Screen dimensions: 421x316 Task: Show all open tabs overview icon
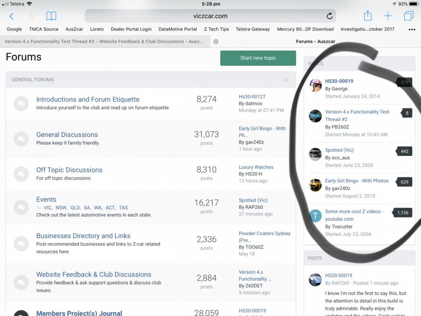(408, 16)
